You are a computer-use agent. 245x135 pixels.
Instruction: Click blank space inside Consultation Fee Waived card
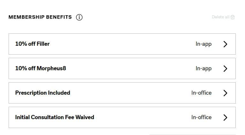tap(140, 118)
